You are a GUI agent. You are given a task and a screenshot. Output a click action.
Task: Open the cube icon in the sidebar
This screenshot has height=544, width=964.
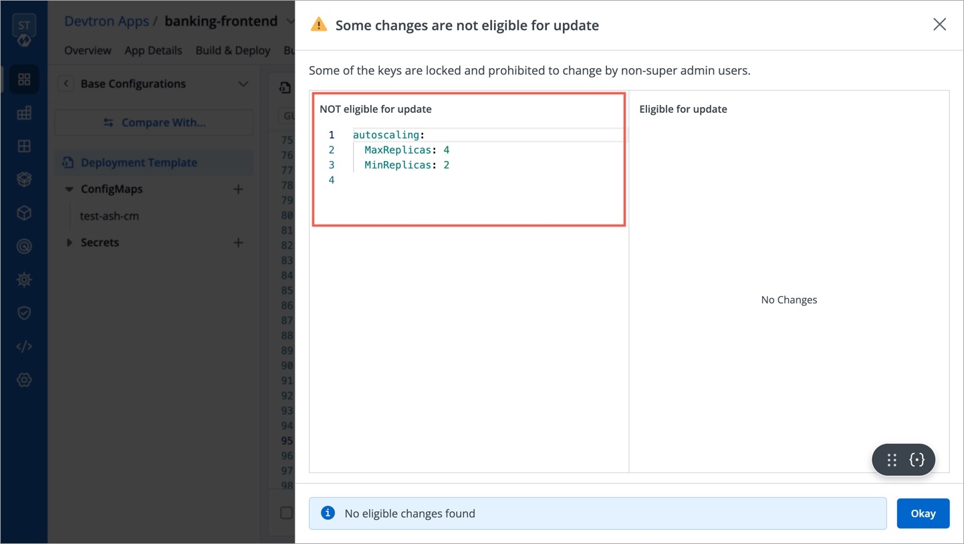(24, 213)
